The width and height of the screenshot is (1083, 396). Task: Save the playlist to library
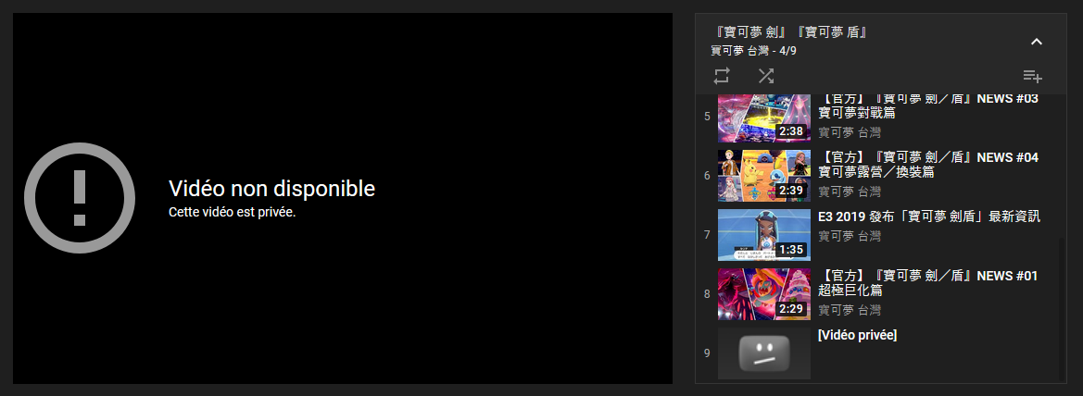1033,76
